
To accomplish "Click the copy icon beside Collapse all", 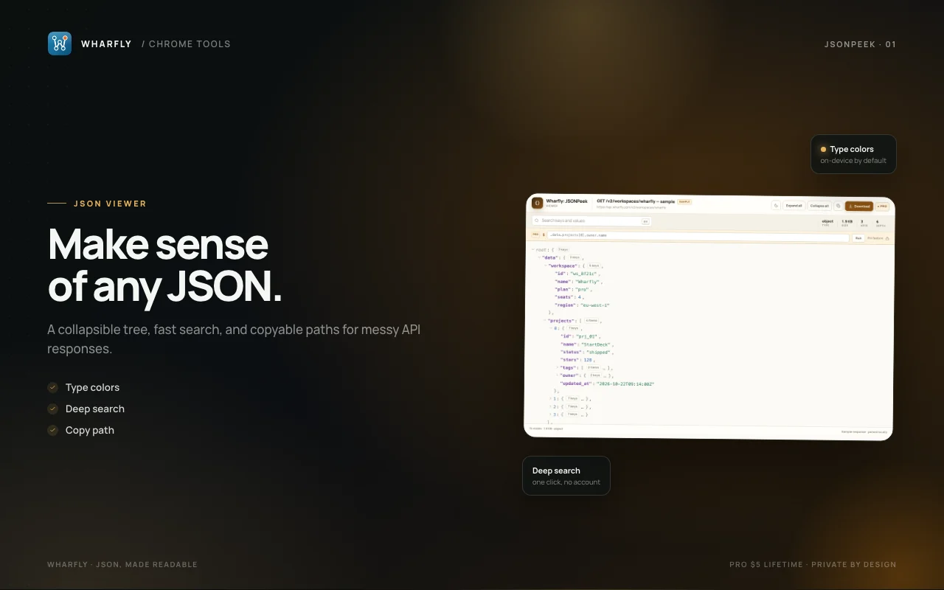I will 839,206.
